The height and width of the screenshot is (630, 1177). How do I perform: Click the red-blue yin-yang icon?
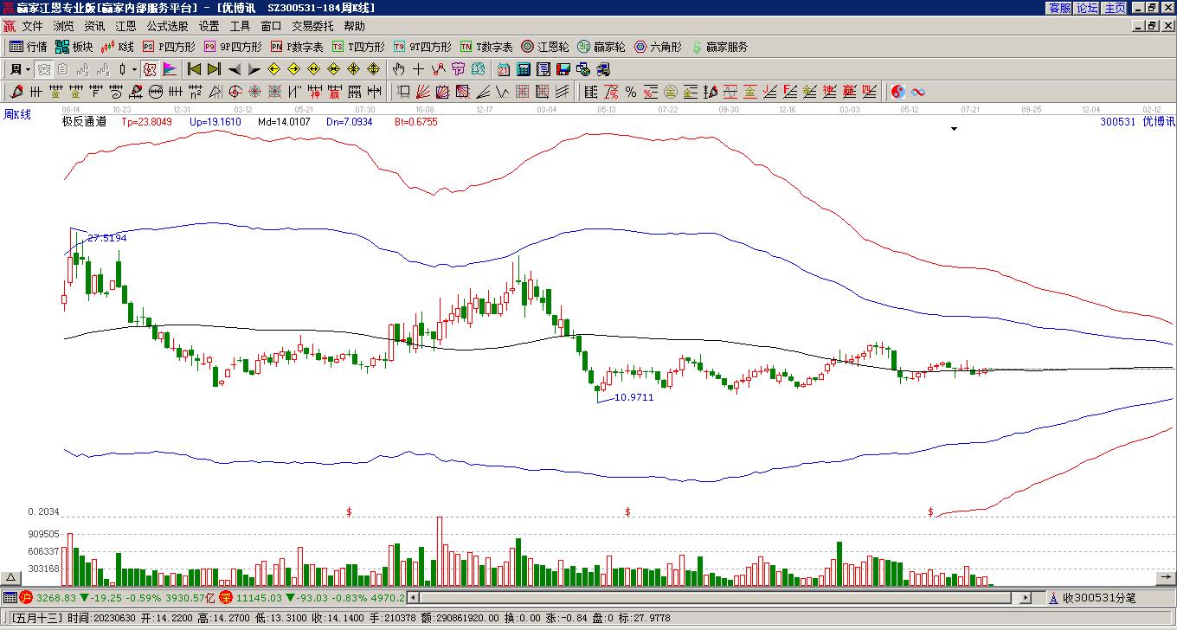click(898, 92)
